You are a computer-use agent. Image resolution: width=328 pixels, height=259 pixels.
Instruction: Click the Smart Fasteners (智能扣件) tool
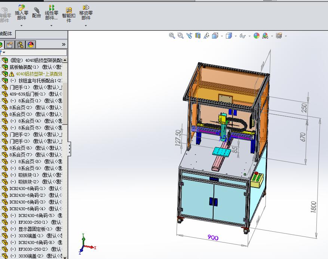tap(68, 15)
